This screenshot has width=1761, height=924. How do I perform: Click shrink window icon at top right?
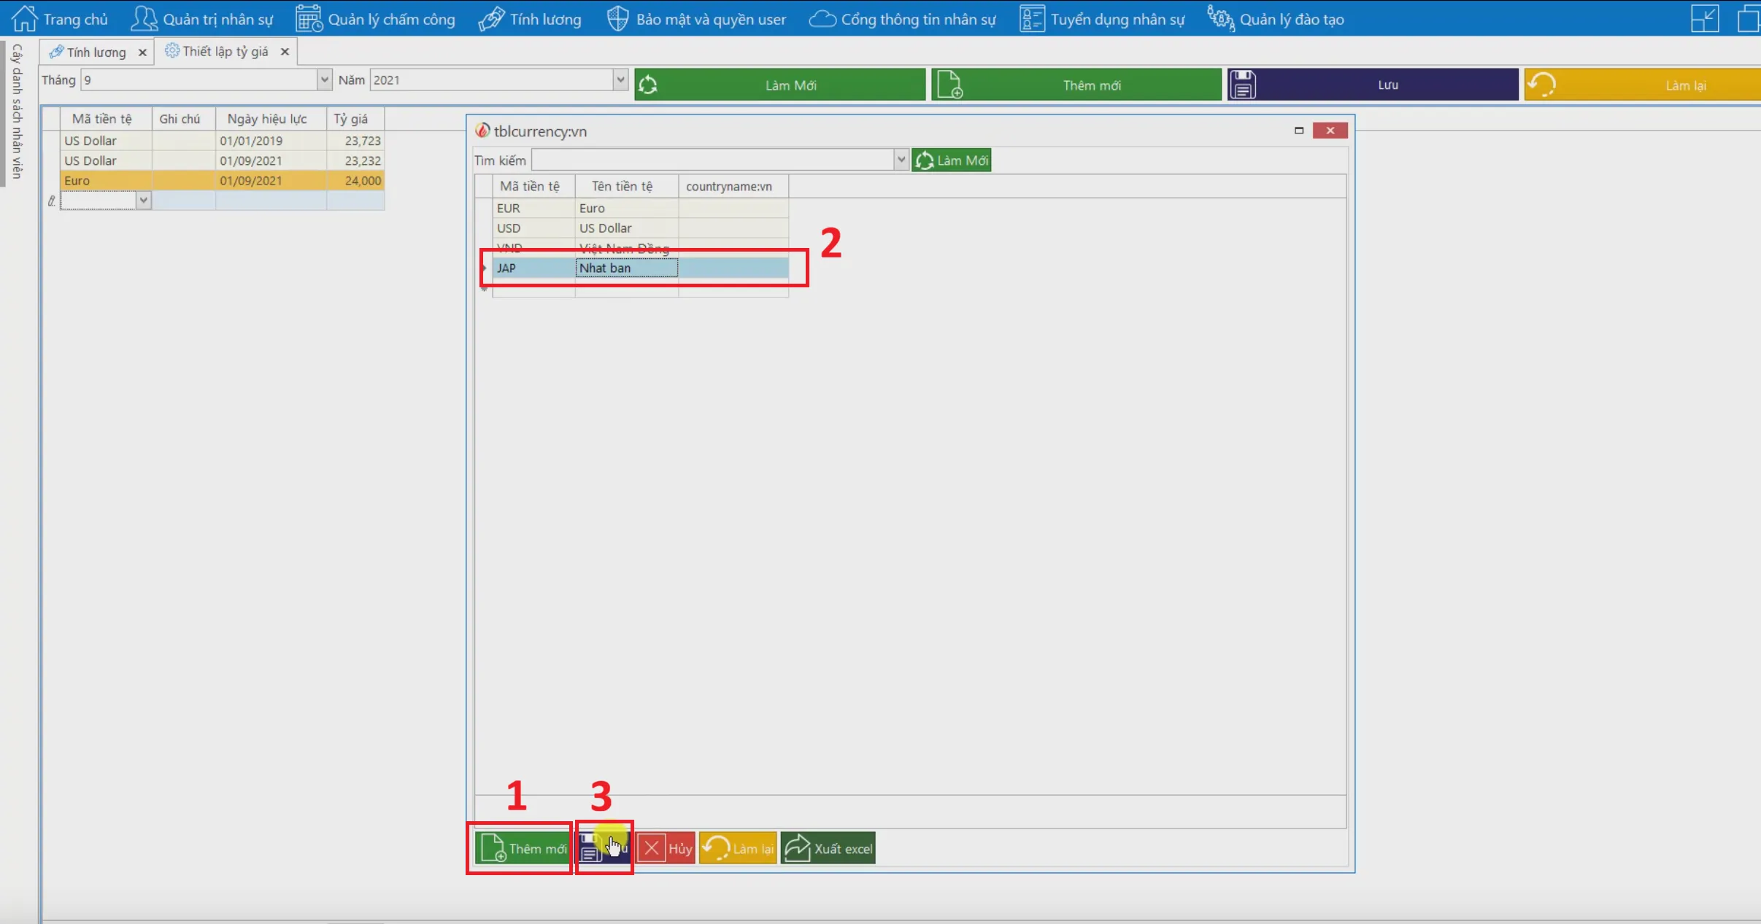click(1705, 19)
